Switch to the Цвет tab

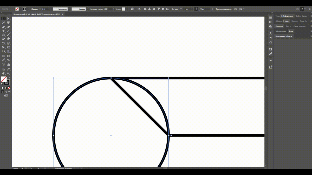coord(287,21)
